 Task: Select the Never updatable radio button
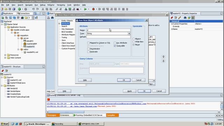click(x=134, y=45)
